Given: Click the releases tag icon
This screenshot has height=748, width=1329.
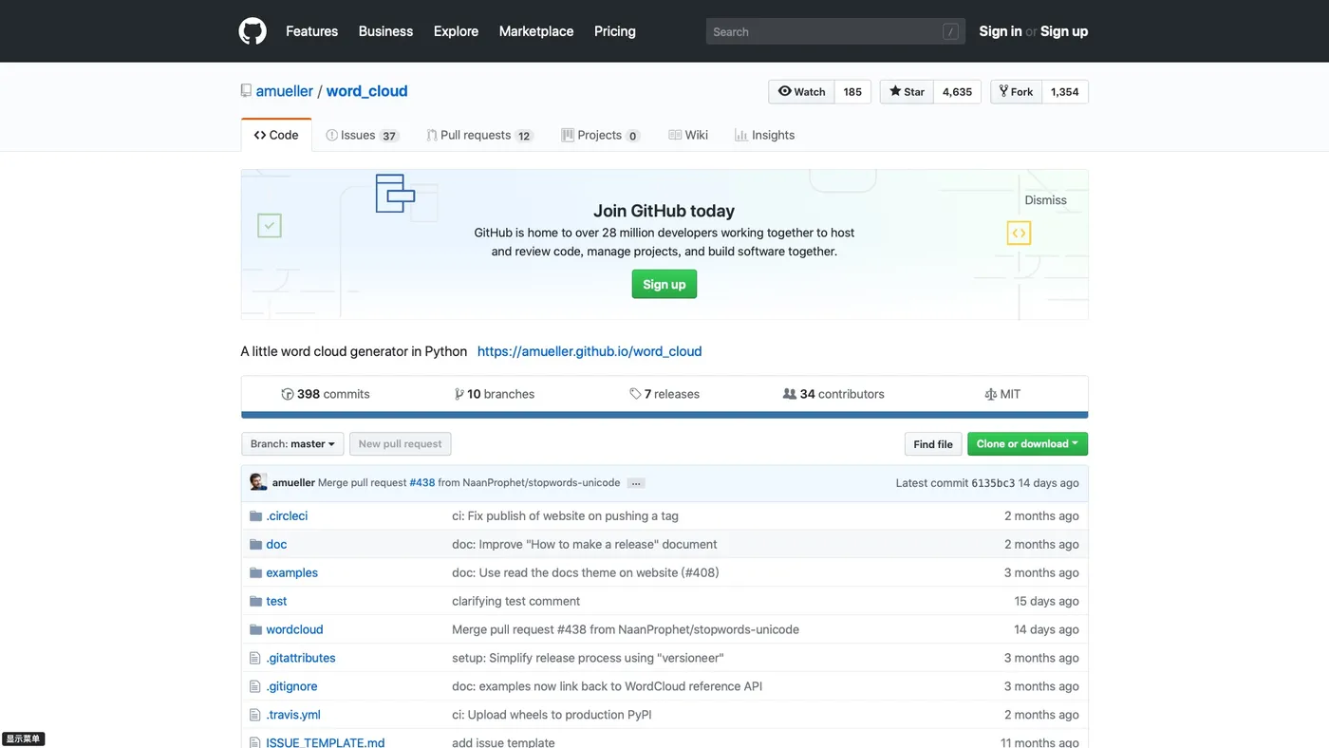Looking at the screenshot, I should coord(635,394).
